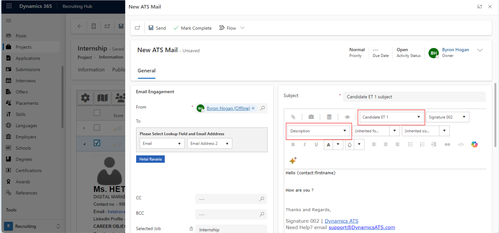The height and width of the screenshot is (233, 499).
Task: Open Dynamics ATS signature link
Action: pos(341,221)
